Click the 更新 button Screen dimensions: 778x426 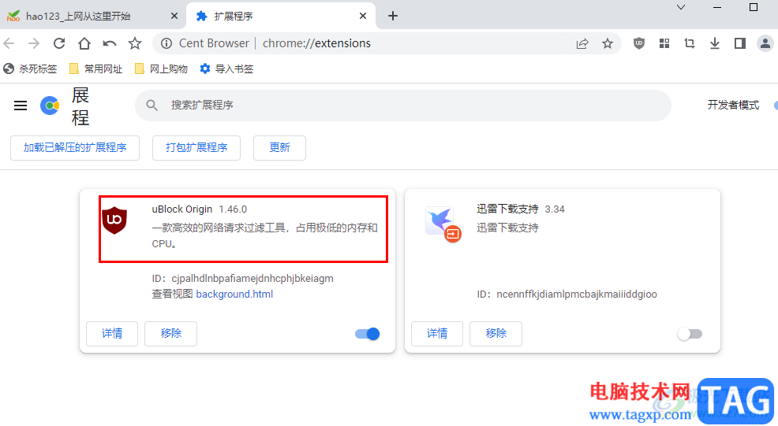[280, 147]
